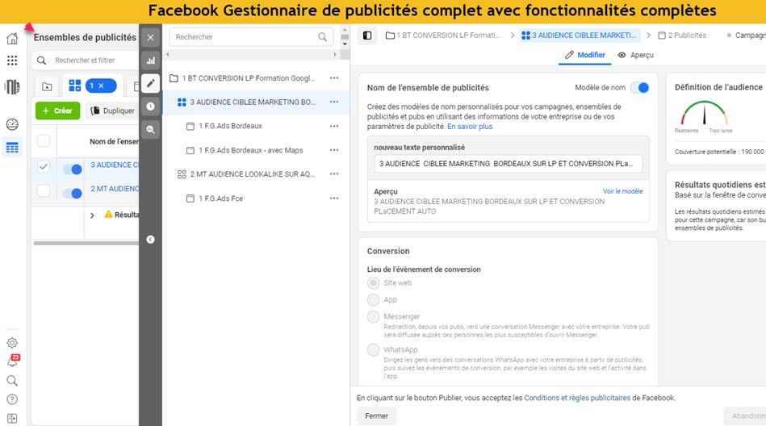Click the search icon in Rechercher box
This screenshot has width=766, height=426.
[x=322, y=36]
